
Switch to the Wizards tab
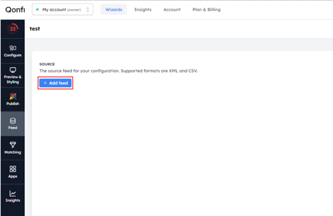[114, 9]
